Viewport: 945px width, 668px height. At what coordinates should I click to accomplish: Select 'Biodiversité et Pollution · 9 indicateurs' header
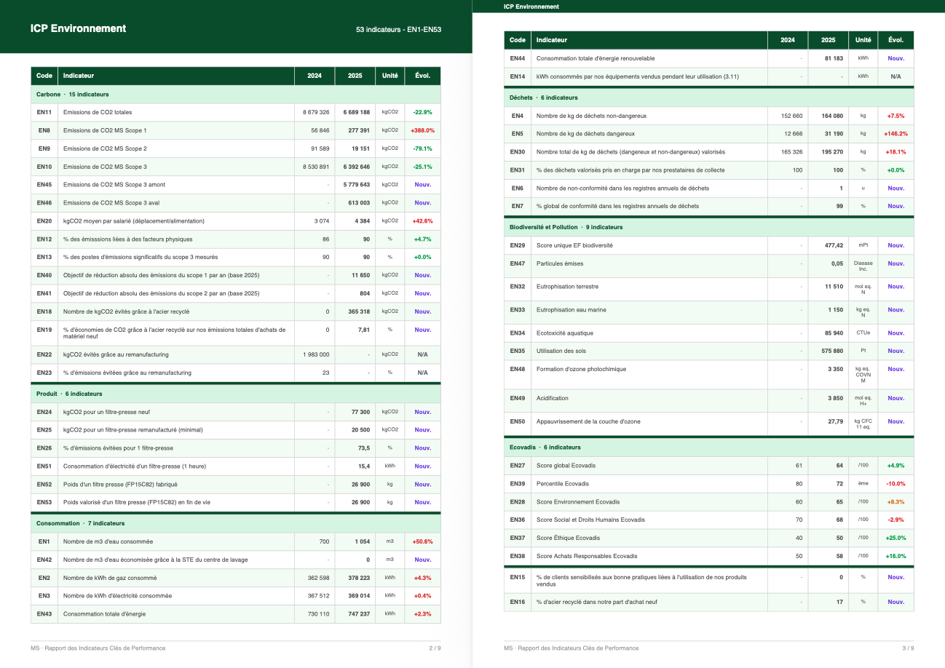[708, 227]
